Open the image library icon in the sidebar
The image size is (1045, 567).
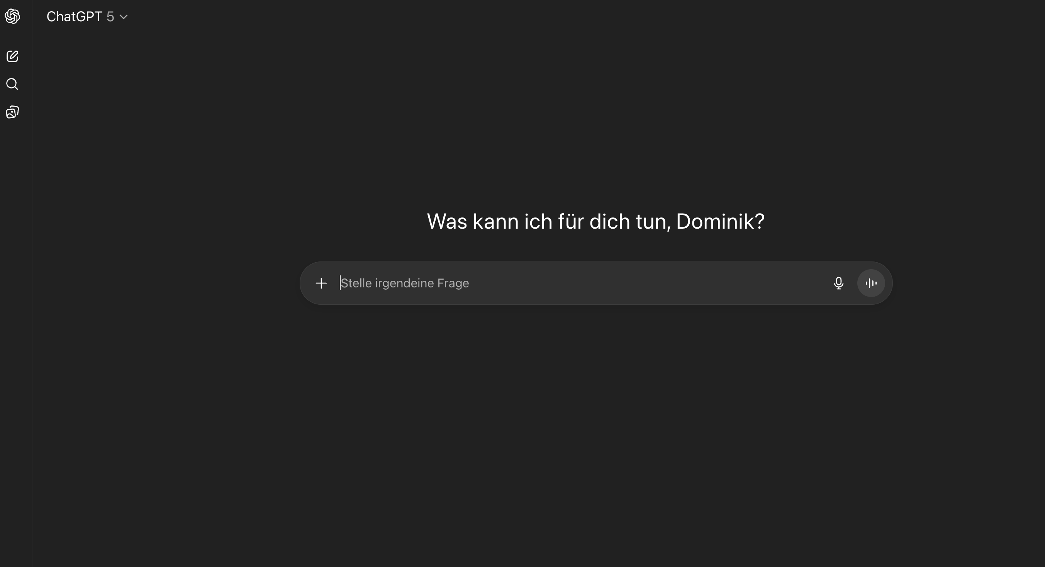[x=12, y=112]
